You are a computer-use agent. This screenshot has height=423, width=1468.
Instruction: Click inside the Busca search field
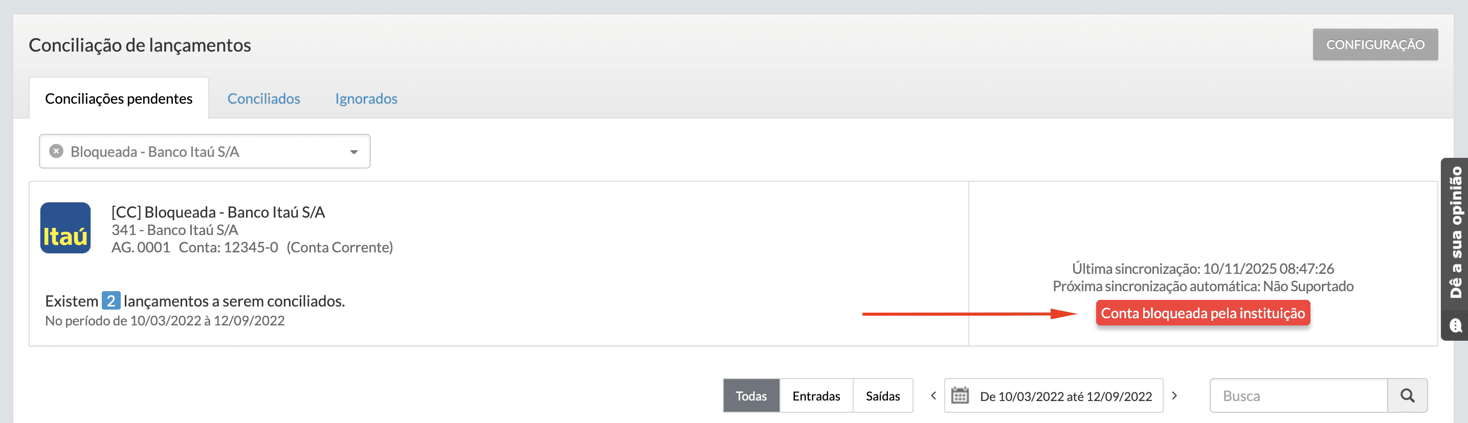point(1299,395)
